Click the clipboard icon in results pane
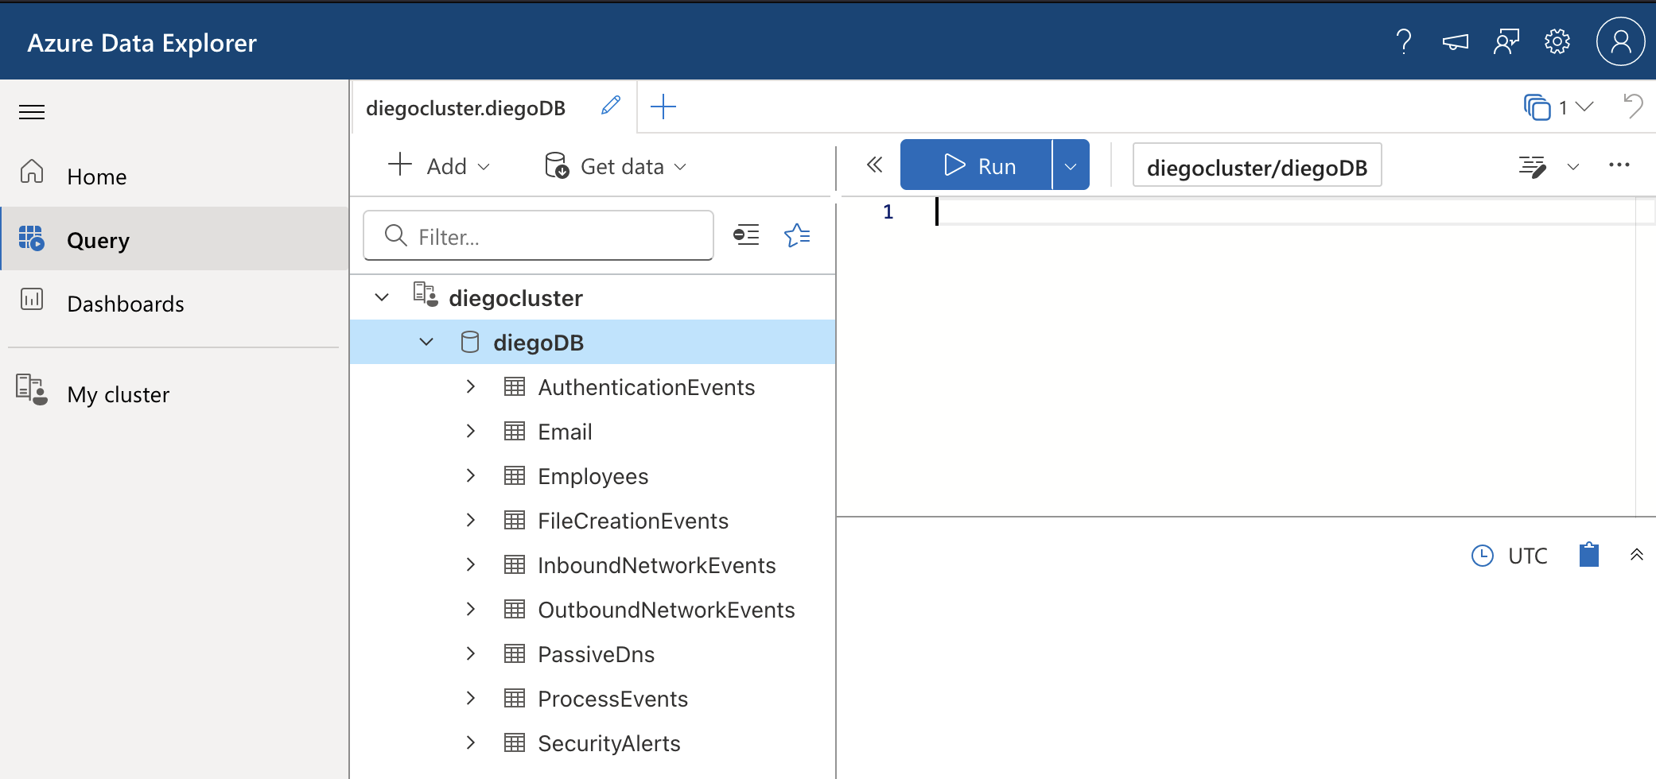The height and width of the screenshot is (779, 1656). (x=1589, y=554)
